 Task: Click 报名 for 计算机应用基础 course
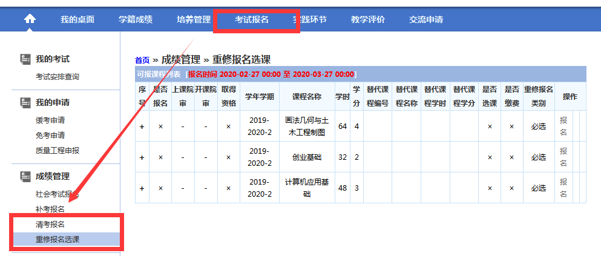point(563,188)
